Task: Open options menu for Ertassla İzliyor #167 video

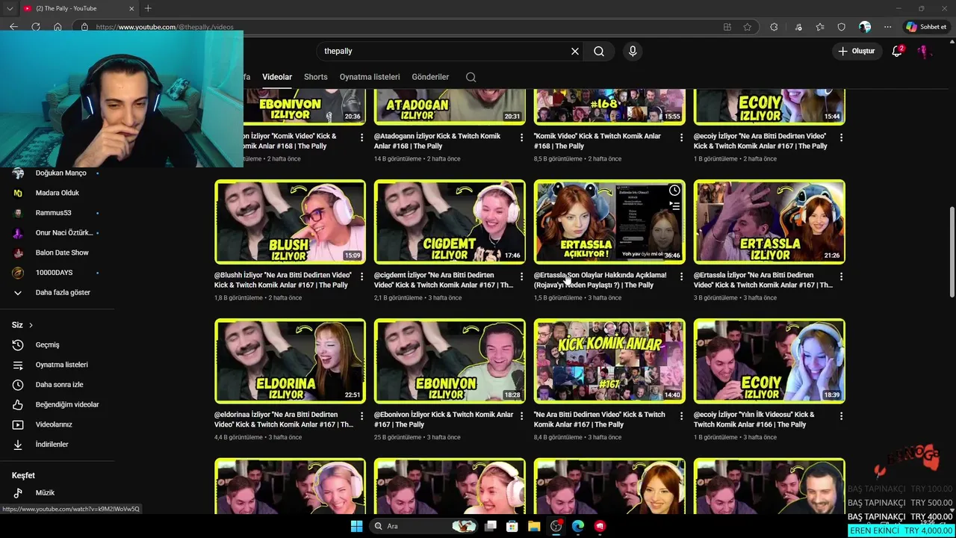Action: tap(841, 276)
